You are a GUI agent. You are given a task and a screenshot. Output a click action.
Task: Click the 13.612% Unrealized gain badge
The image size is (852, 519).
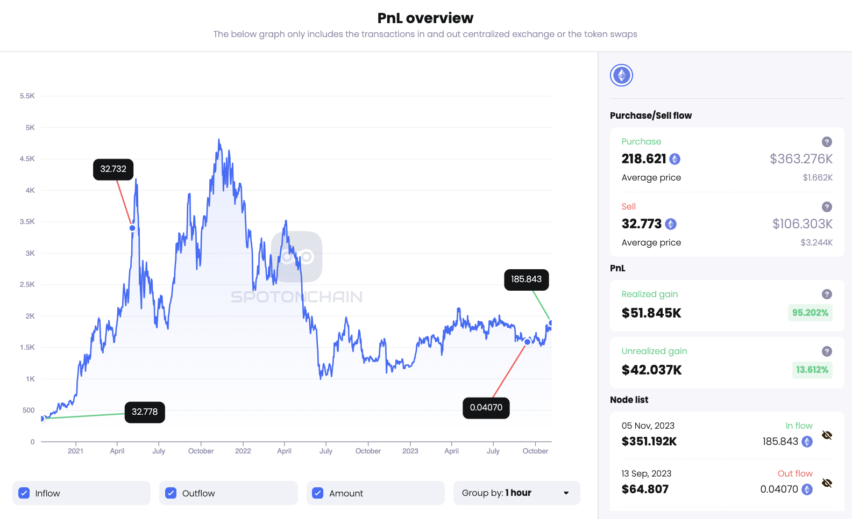coord(812,370)
